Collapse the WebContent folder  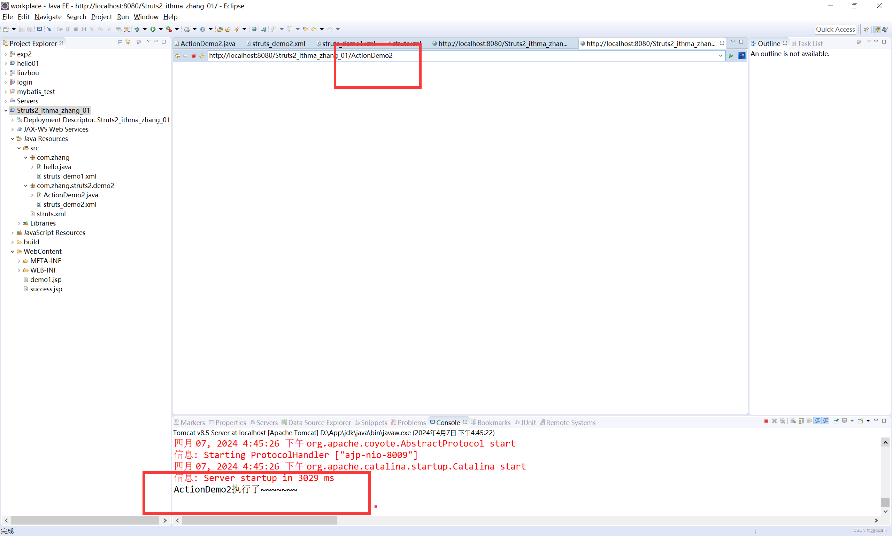coord(12,252)
